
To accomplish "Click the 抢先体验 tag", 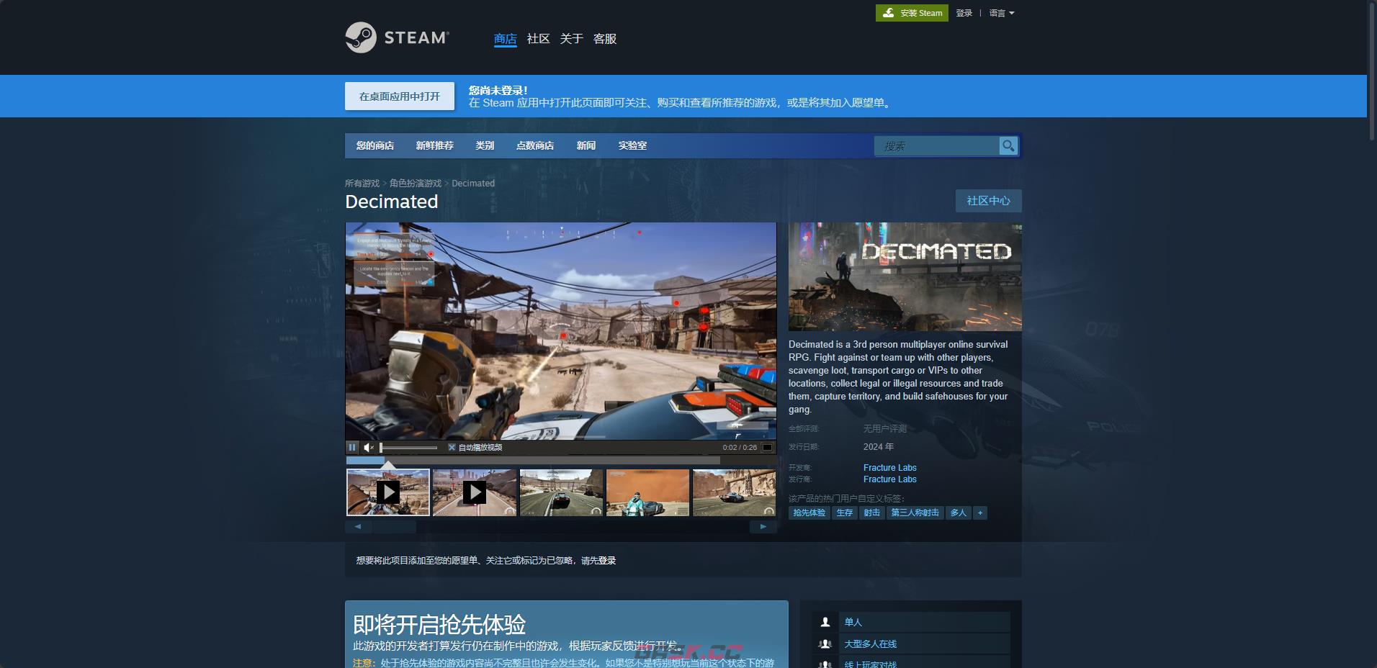I will tap(809, 513).
